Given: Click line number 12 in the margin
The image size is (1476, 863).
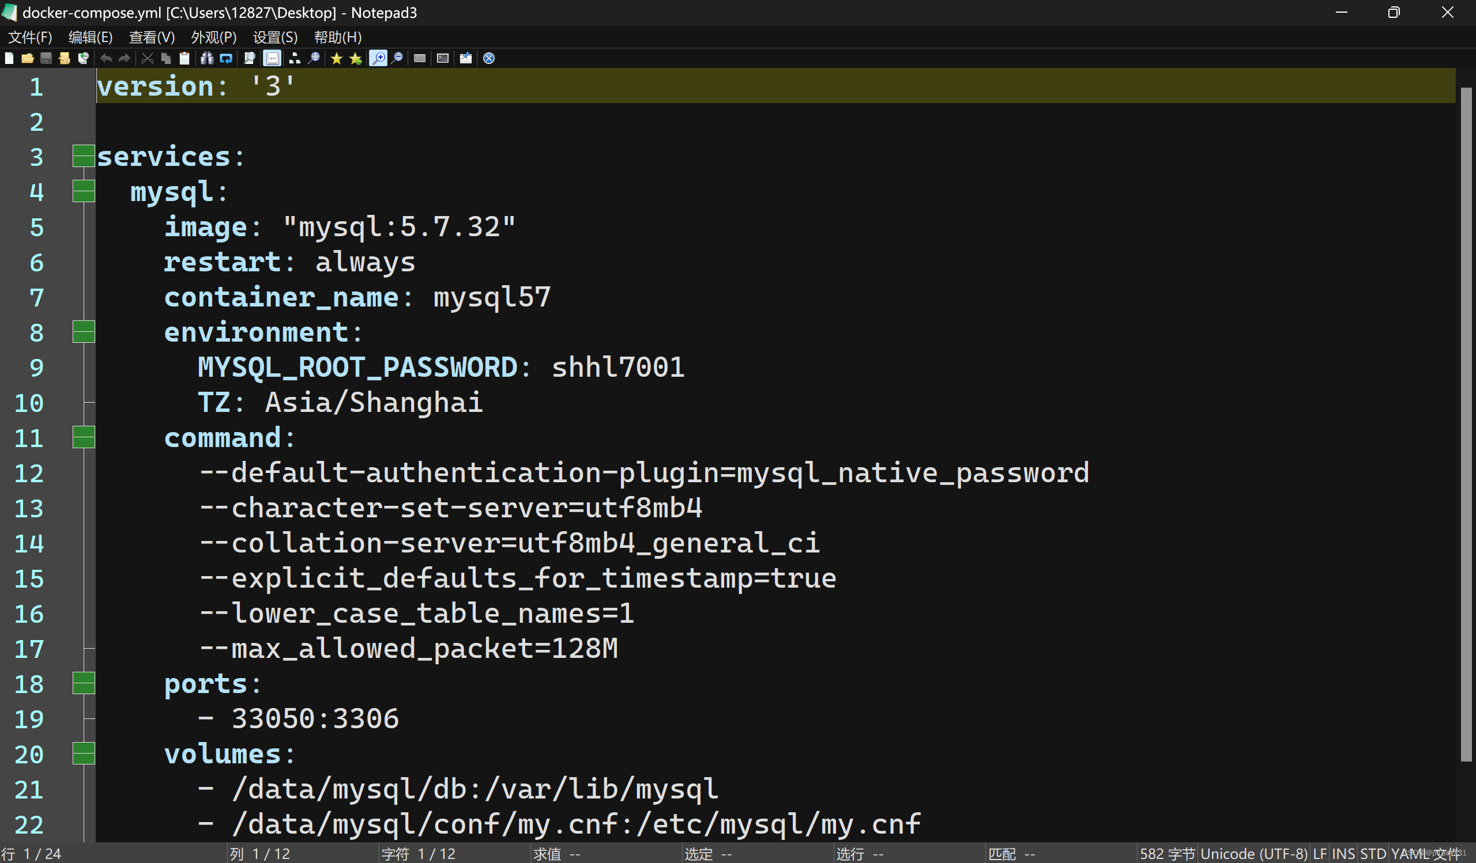Looking at the screenshot, I should [x=29, y=474].
